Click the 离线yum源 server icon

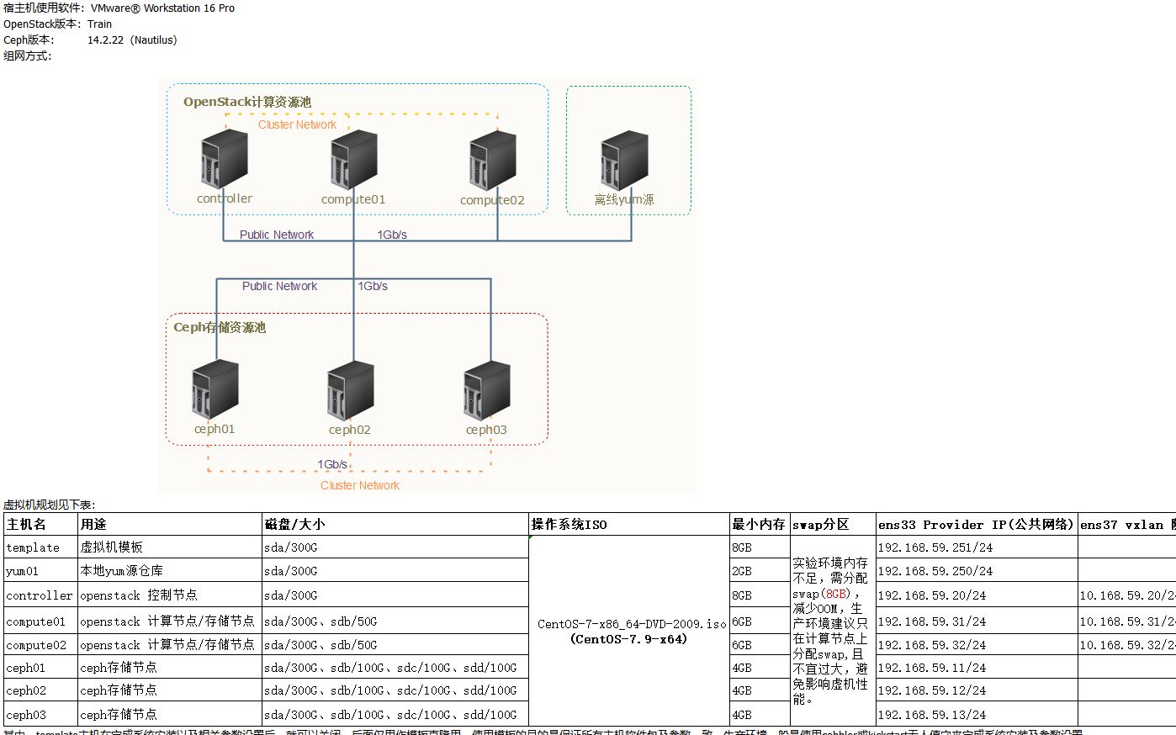[x=624, y=160]
